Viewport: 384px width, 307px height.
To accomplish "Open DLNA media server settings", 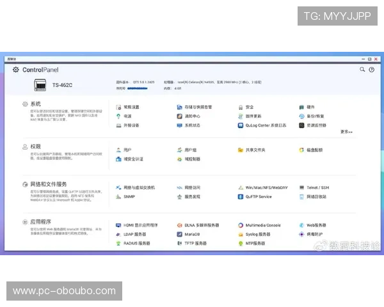I will tap(202, 225).
